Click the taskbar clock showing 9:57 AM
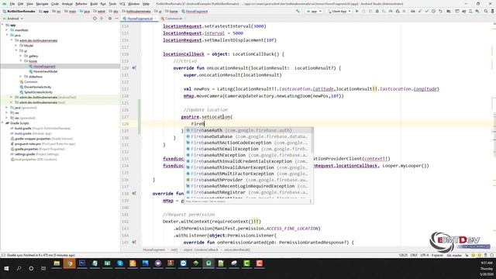Image resolution: width=496 pixels, height=279 pixels. [487, 268]
